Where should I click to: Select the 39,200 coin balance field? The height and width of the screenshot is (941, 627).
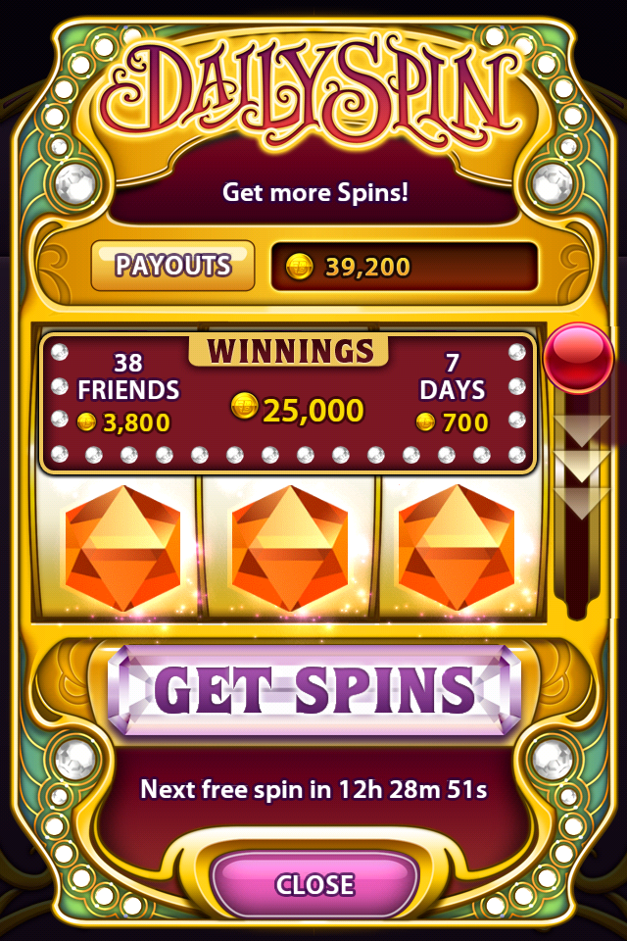coord(405,267)
